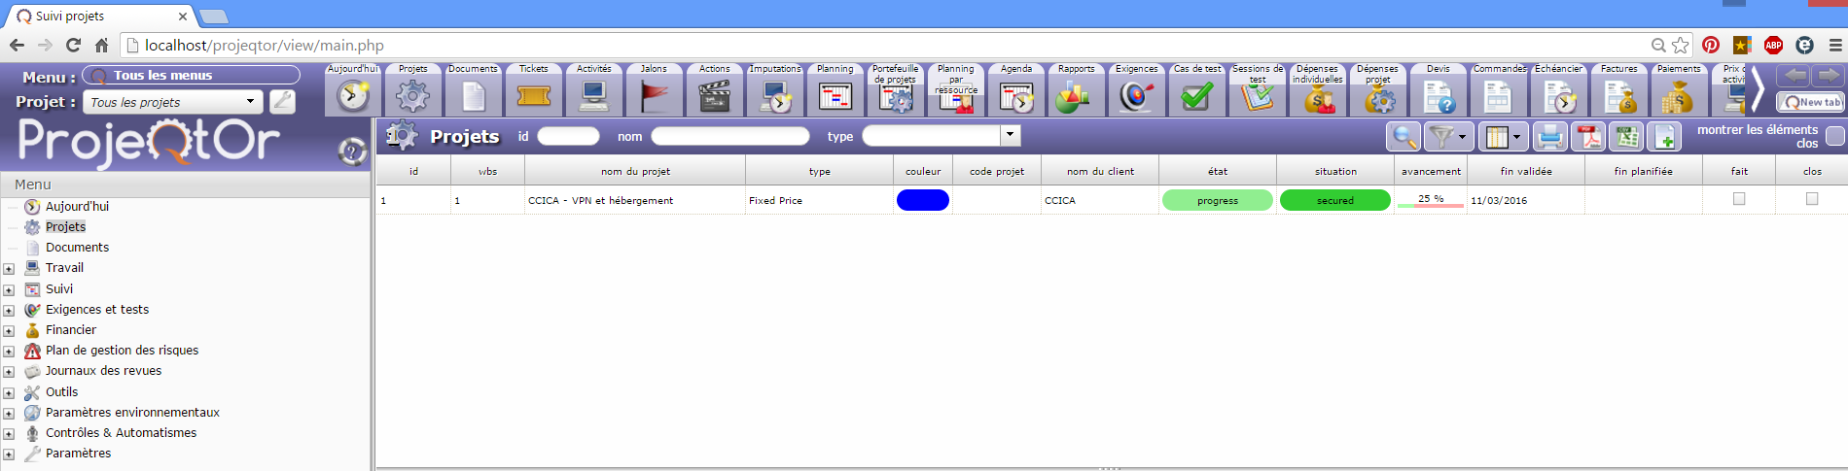The height and width of the screenshot is (471, 1848).
Task: Click the 'New tab' button
Action: 1810,102
